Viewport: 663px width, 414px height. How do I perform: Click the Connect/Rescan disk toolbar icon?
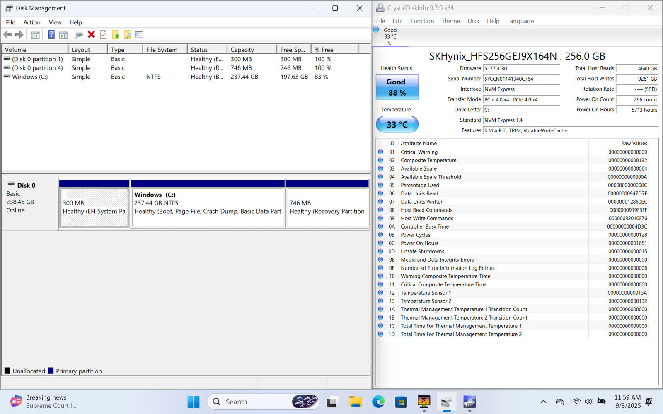pos(79,35)
